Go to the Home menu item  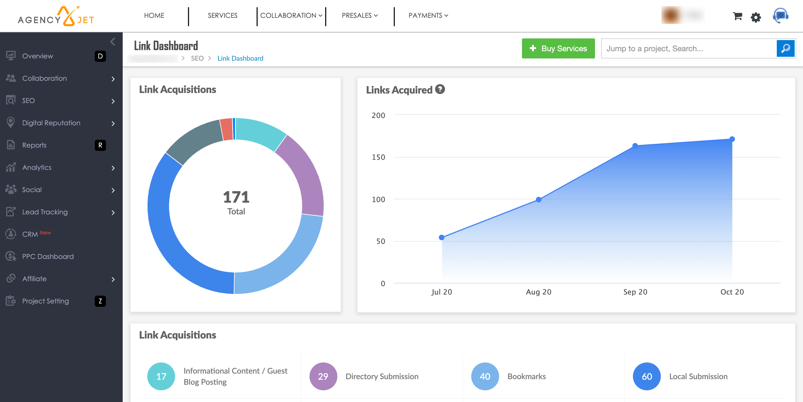click(x=154, y=16)
